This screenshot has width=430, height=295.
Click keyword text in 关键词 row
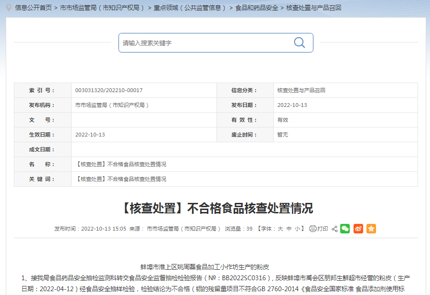(x=121, y=179)
